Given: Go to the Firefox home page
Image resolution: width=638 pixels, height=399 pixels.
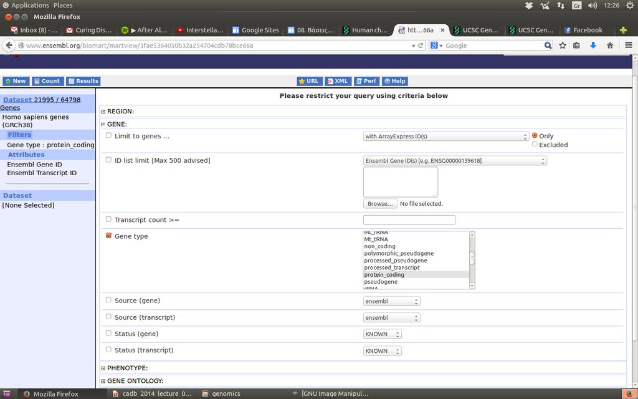Looking at the screenshot, I should 609,46.
